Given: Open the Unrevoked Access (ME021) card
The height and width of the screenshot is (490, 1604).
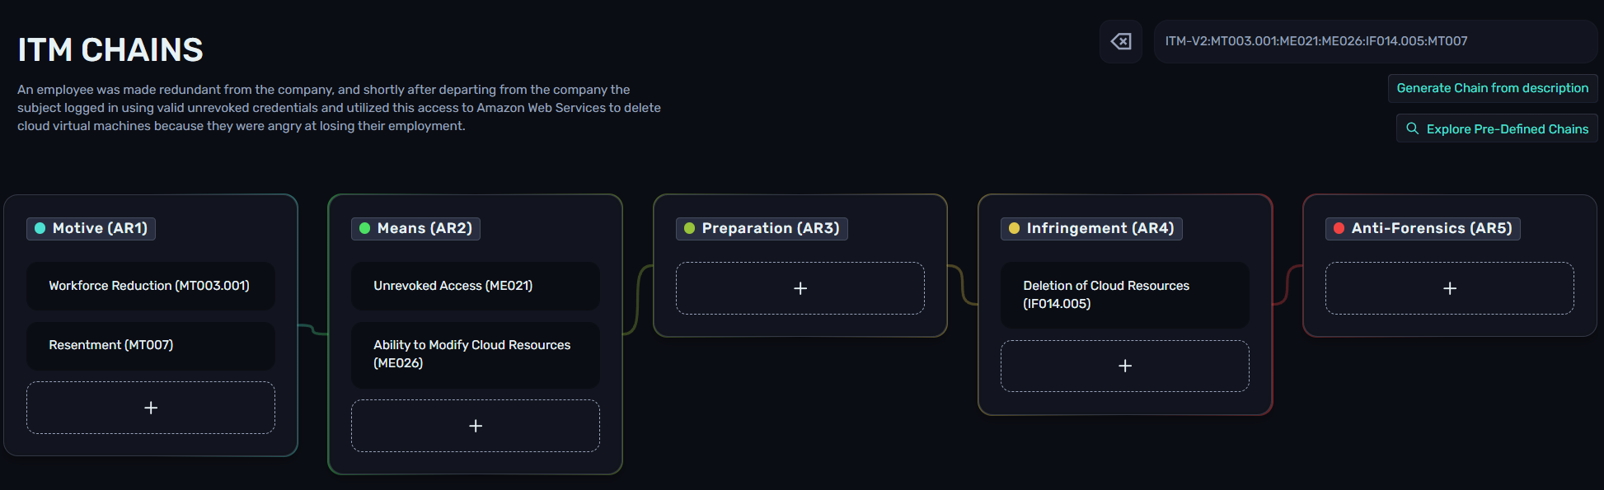Looking at the screenshot, I should 476,286.
